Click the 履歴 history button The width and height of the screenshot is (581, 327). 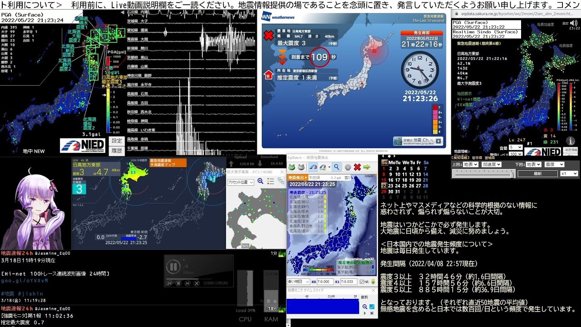click(x=117, y=150)
